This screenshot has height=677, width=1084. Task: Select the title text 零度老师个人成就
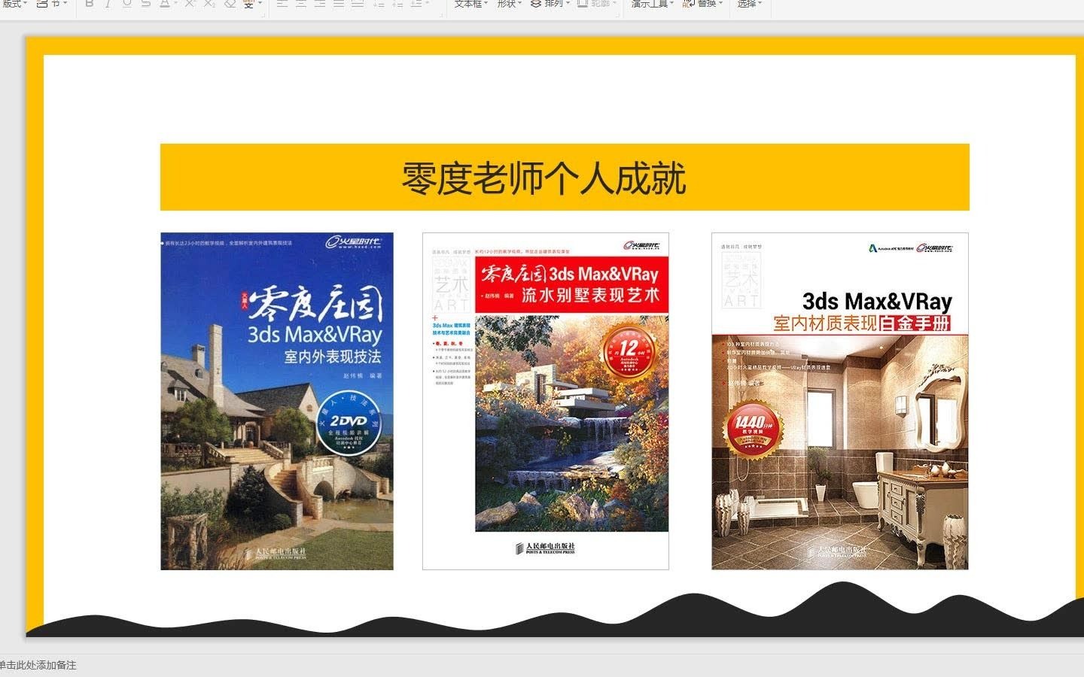pyautogui.click(x=544, y=179)
